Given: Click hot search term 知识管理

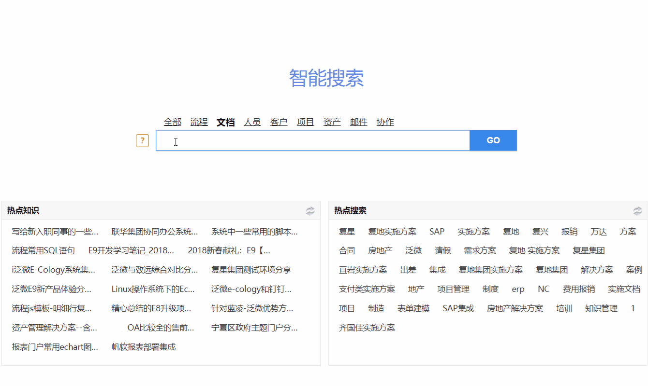Looking at the screenshot, I should tap(602, 309).
